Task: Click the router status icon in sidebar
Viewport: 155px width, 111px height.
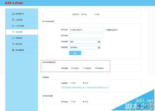Action: tap(13, 14)
